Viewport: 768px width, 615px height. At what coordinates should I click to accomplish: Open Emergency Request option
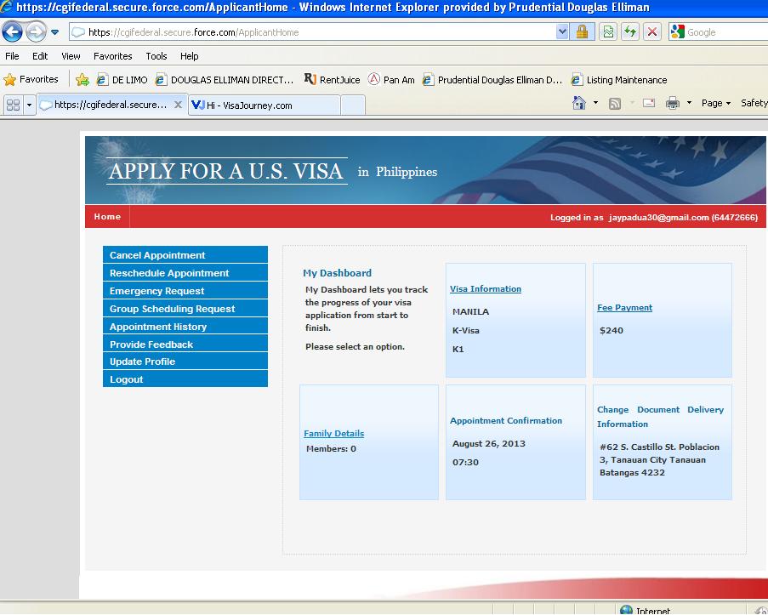[185, 291]
